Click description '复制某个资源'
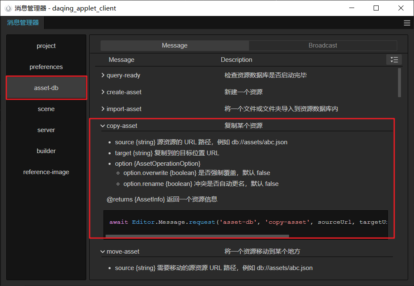The image size is (414, 286). (244, 126)
